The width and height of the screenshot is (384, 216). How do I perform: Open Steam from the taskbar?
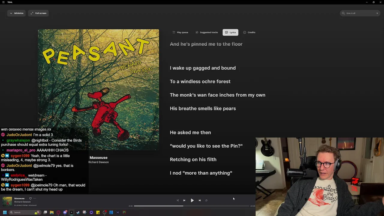[78, 212]
